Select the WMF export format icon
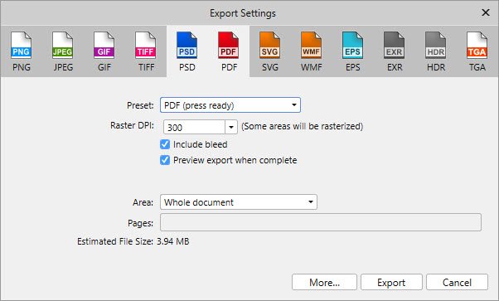499x301 pixels. tap(311, 51)
